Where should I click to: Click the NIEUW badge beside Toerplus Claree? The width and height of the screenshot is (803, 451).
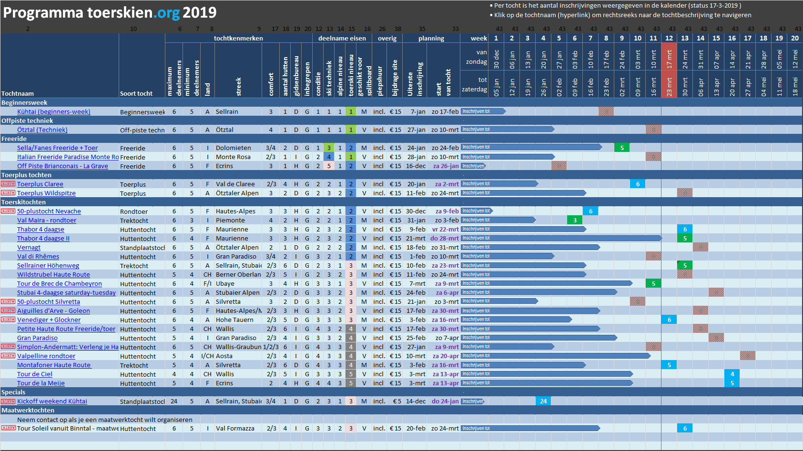pos(8,184)
